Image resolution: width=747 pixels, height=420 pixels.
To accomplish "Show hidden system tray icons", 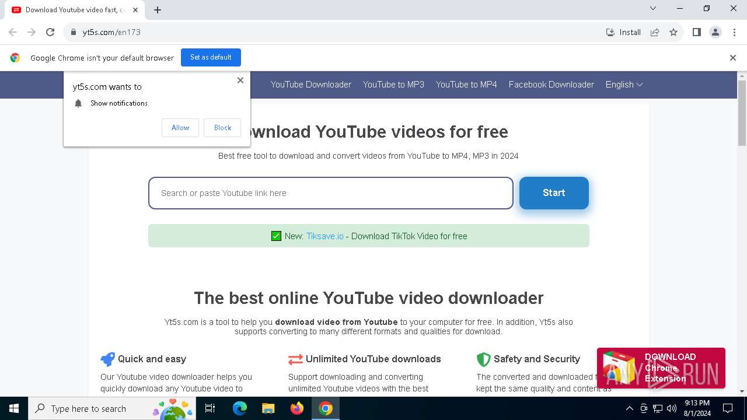I will pyautogui.click(x=629, y=408).
